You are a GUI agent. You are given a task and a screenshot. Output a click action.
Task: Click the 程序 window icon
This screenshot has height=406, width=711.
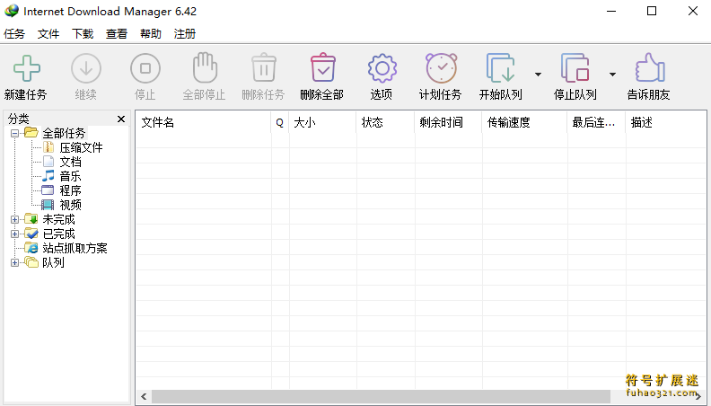pyautogui.click(x=48, y=190)
